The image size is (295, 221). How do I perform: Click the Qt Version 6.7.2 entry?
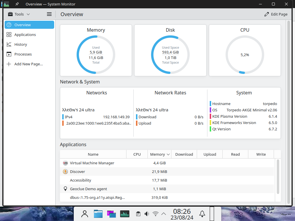click(243, 129)
